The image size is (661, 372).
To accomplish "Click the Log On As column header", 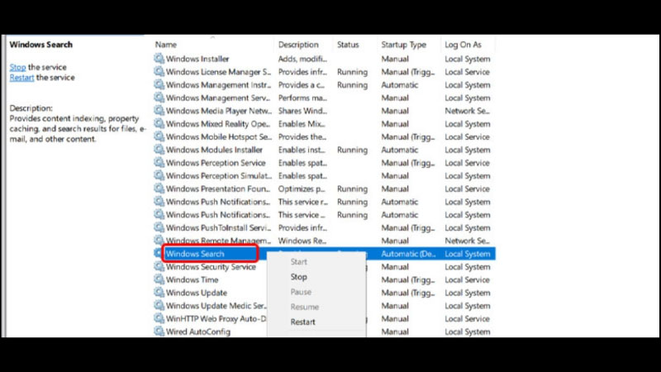I will pos(463,45).
